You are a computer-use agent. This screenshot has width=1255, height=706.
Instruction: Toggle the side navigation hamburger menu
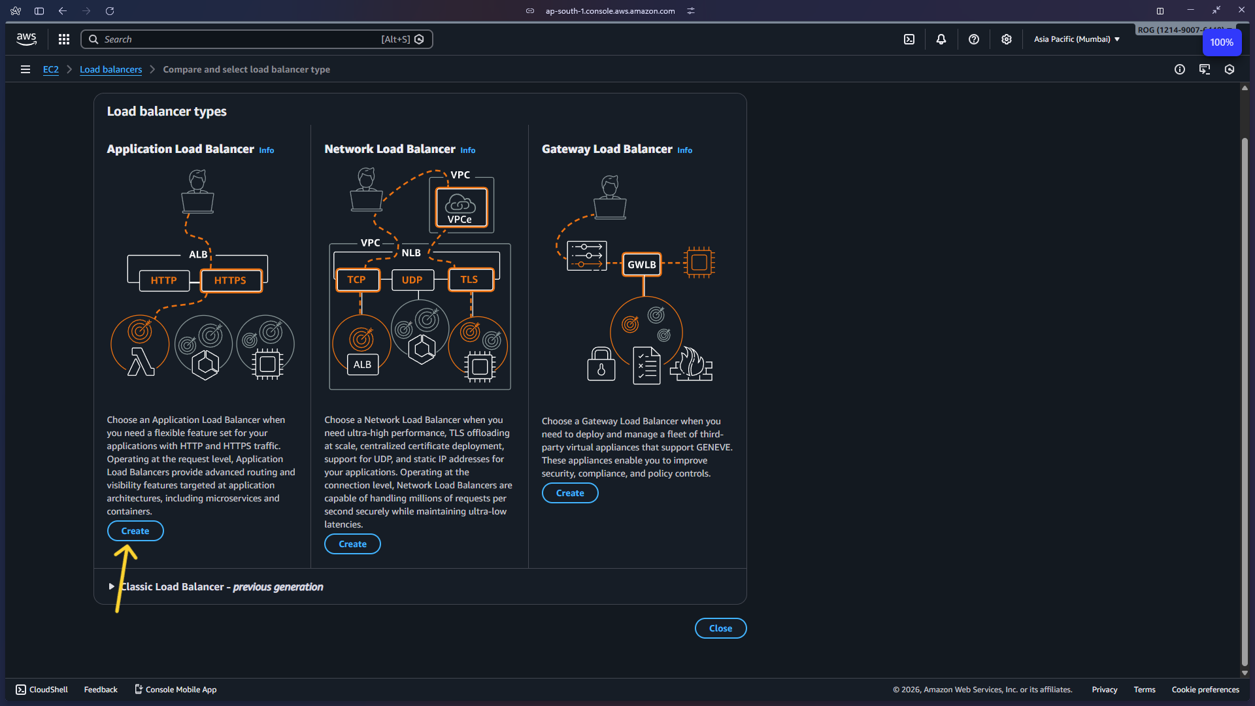[x=25, y=69]
